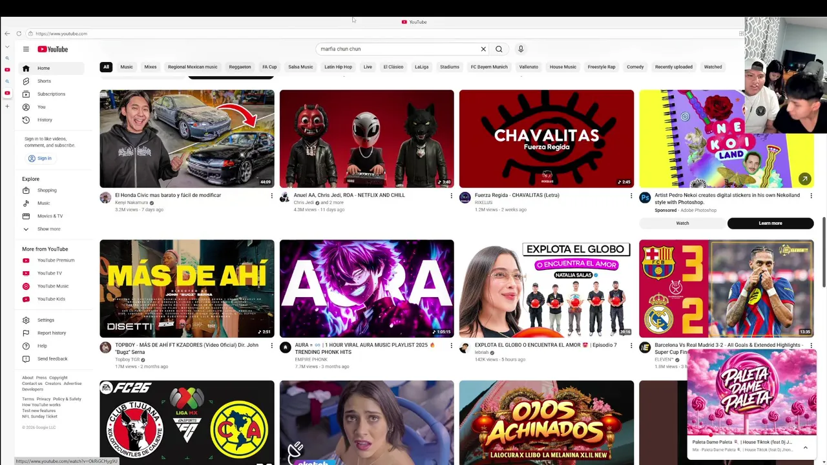Open Send feedback
The width and height of the screenshot is (827, 465).
[52, 358]
